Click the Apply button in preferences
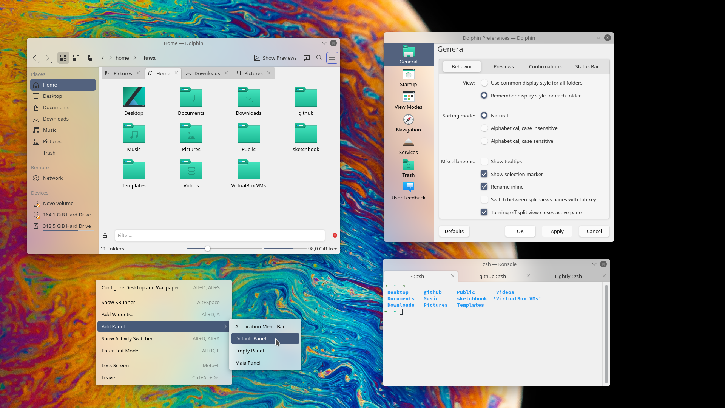This screenshot has height=408, width=725. click(x=557, y=231)
